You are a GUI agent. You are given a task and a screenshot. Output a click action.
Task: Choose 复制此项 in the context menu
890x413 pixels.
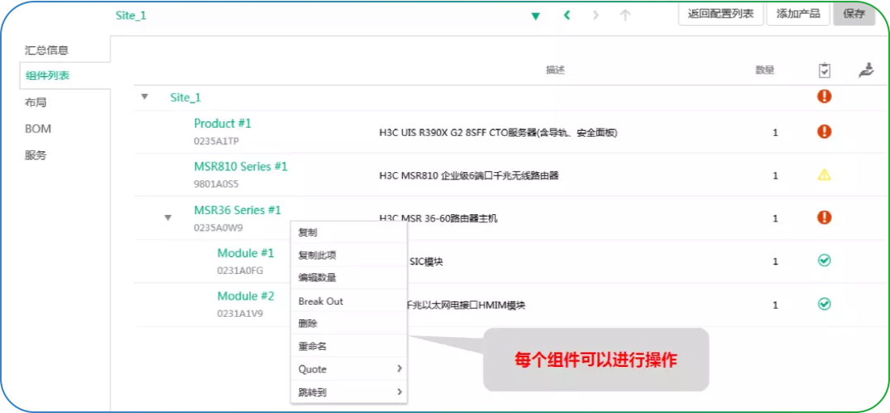pos(349,255)
